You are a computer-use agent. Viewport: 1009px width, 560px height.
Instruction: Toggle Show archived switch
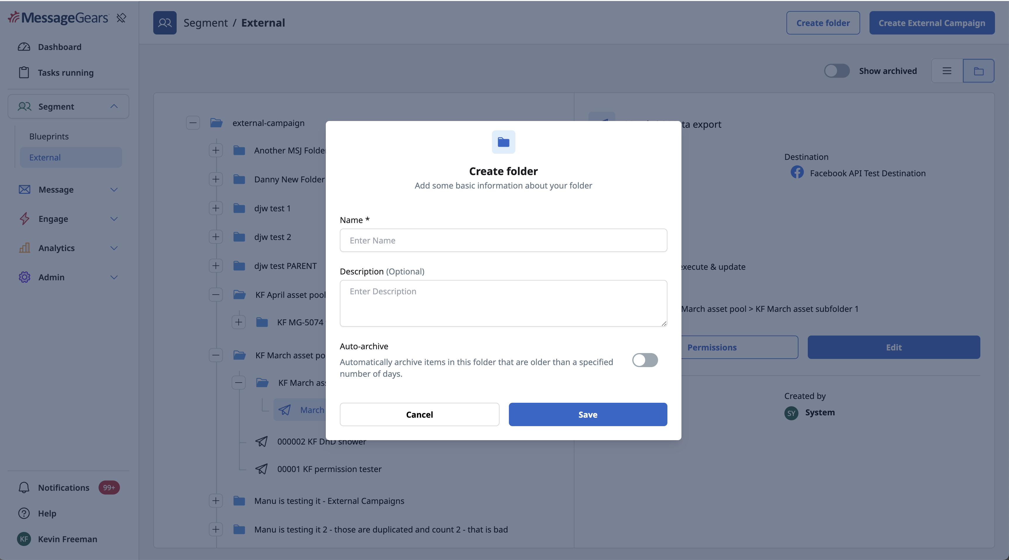[837, 71]
